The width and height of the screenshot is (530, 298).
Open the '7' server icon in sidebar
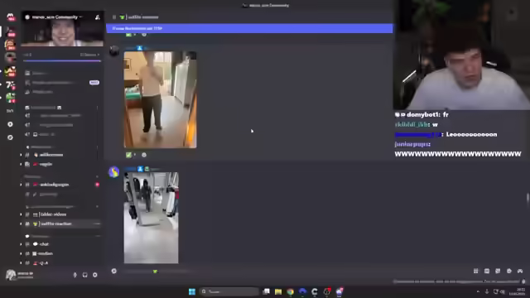click(x=10, y=84)
